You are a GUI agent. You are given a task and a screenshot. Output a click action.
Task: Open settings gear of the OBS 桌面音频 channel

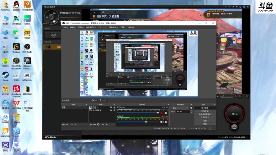[166, 122]
